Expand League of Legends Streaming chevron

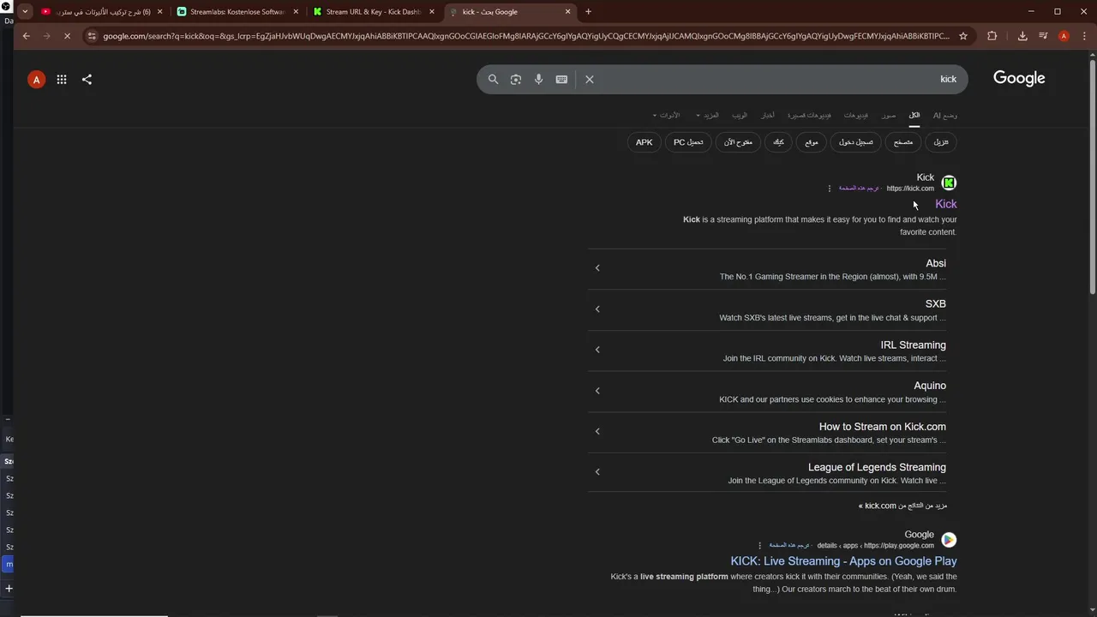click(x=597, y=472)
